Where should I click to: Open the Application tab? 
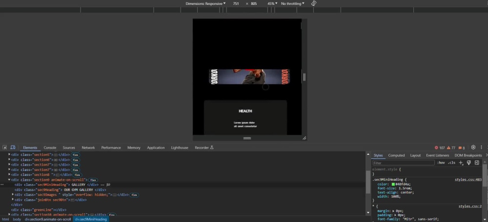(x=156, y=148)
